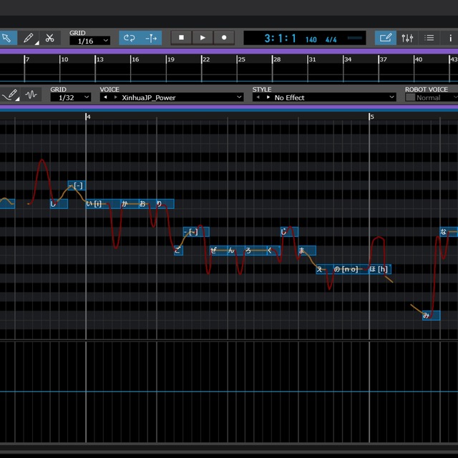Viewport: 458px width, 458px height.
Task: Open the mixer panel icon
Action: click(407, 38)
